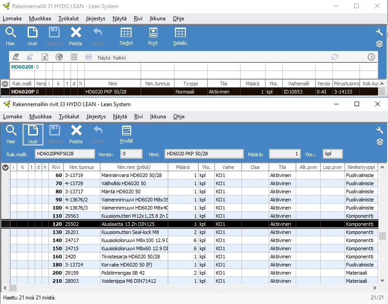
Task: Click Tyyppi column header in upper grid
Action: click(x=190, y=84)
